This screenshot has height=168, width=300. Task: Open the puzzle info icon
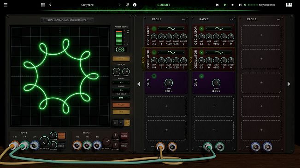pyautogui.click(x=135, y=5)
